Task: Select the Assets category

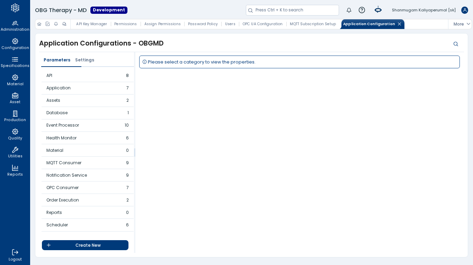Action: tap(88, 100)
